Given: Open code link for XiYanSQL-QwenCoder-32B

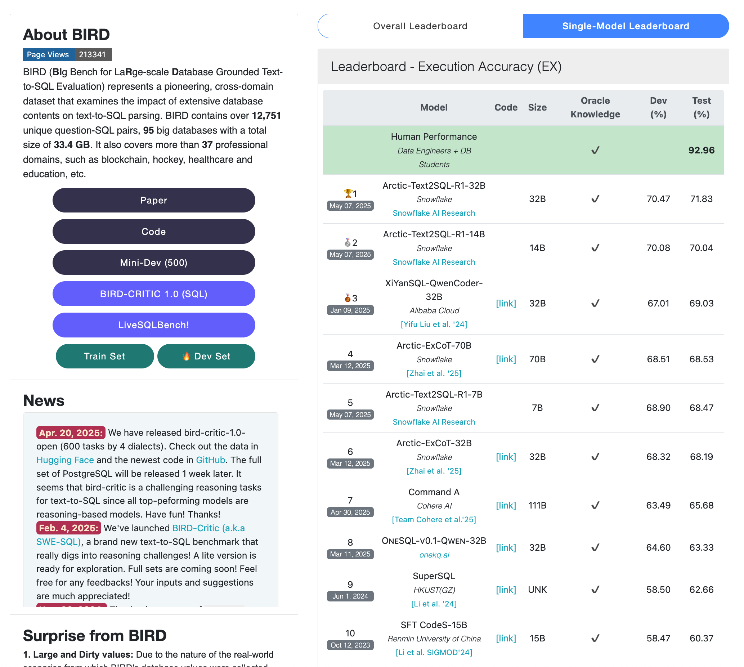Looking at the screenshot, I should coord(505,304).
